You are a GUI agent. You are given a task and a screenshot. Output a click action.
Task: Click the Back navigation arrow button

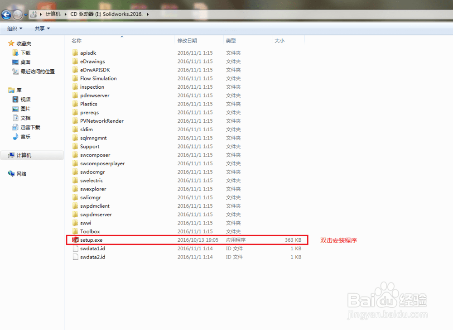tap(6, 14)
